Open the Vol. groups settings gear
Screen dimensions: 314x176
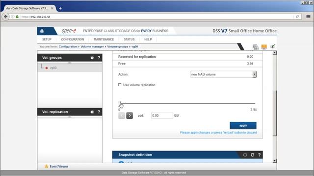pos(92,58)
